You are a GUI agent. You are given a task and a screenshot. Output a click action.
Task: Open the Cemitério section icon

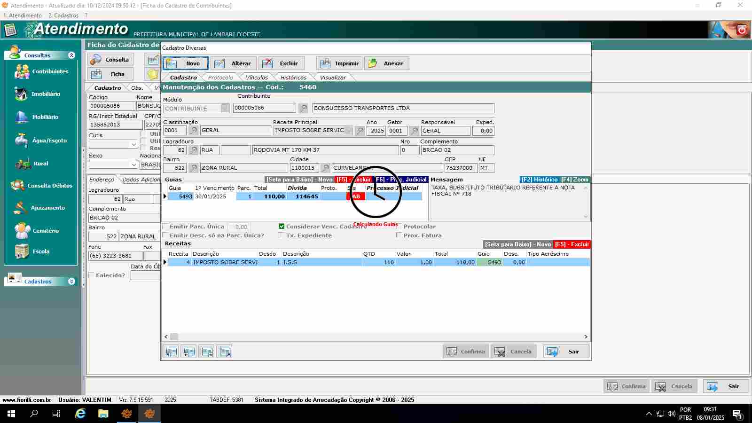pos(22,231)
